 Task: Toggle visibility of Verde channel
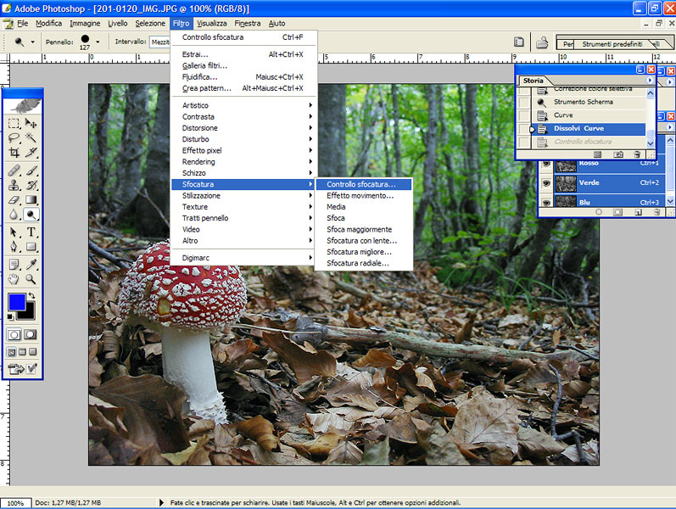click(x=546, y=182)
